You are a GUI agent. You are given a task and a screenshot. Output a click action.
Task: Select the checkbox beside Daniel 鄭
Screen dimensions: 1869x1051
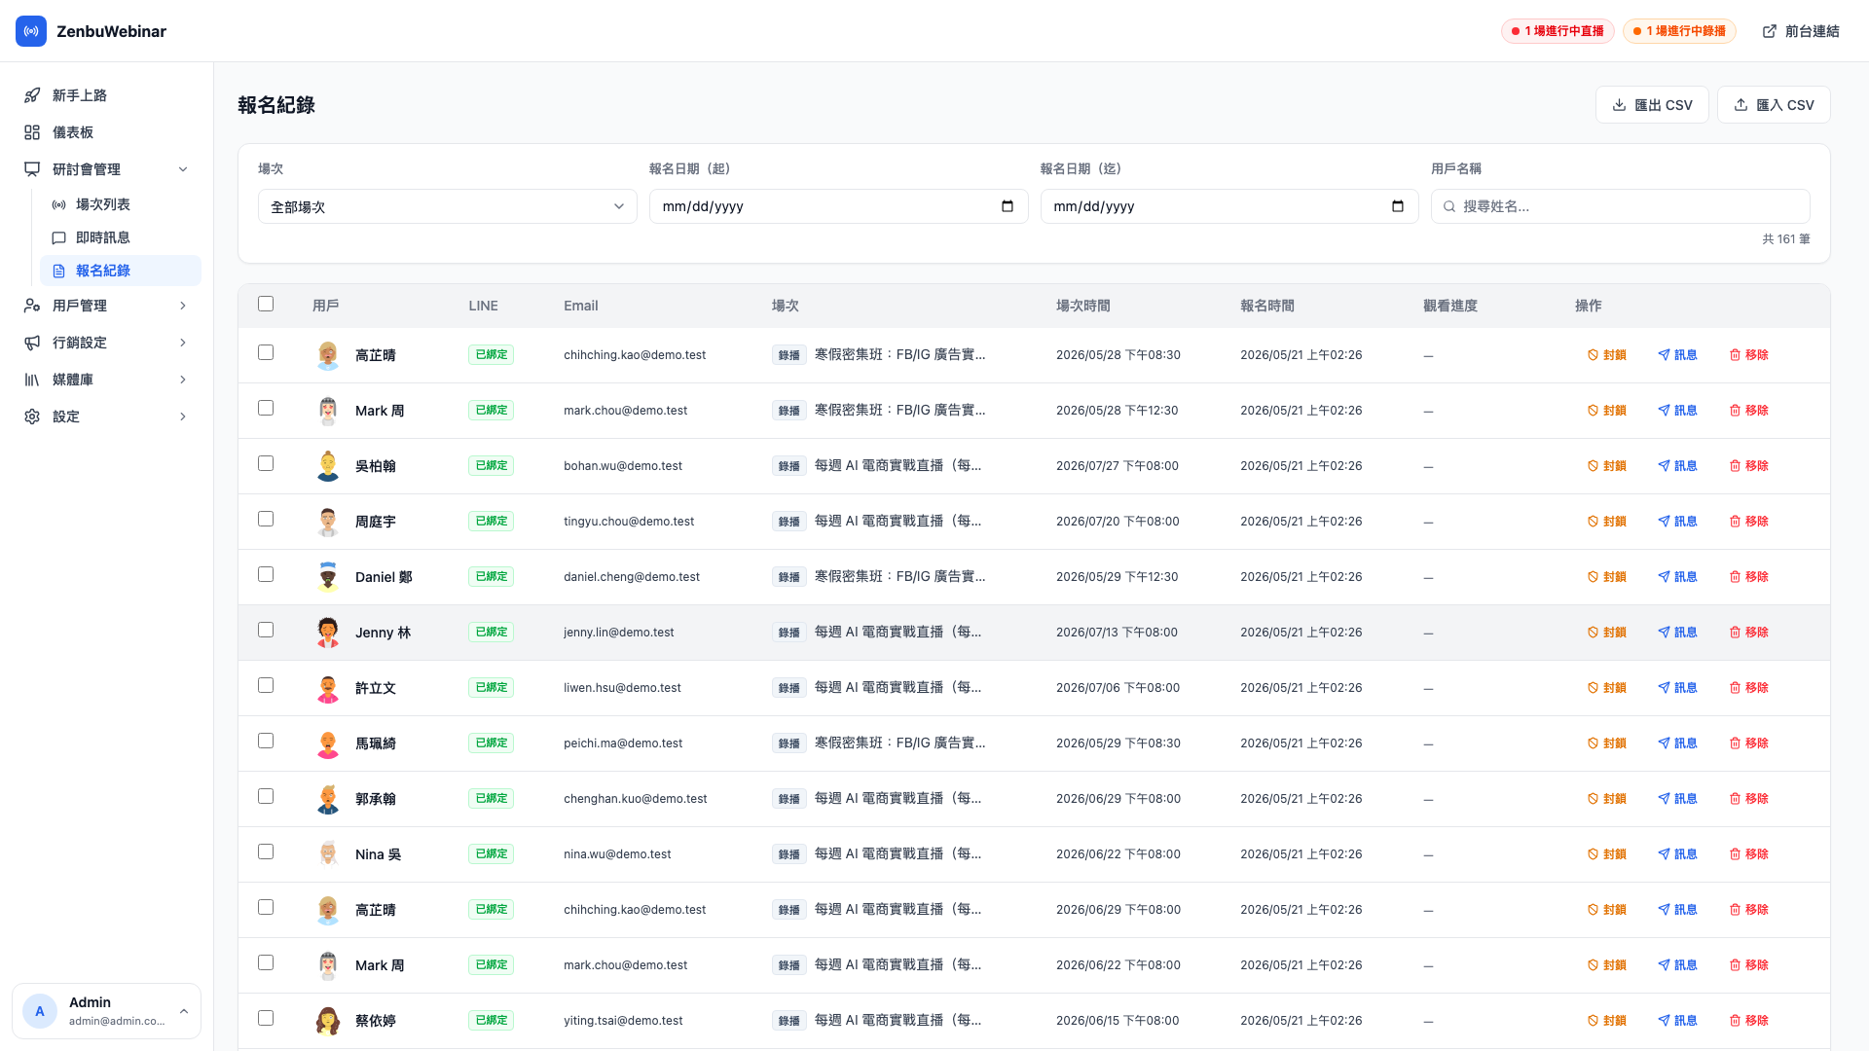pos(266,574)
